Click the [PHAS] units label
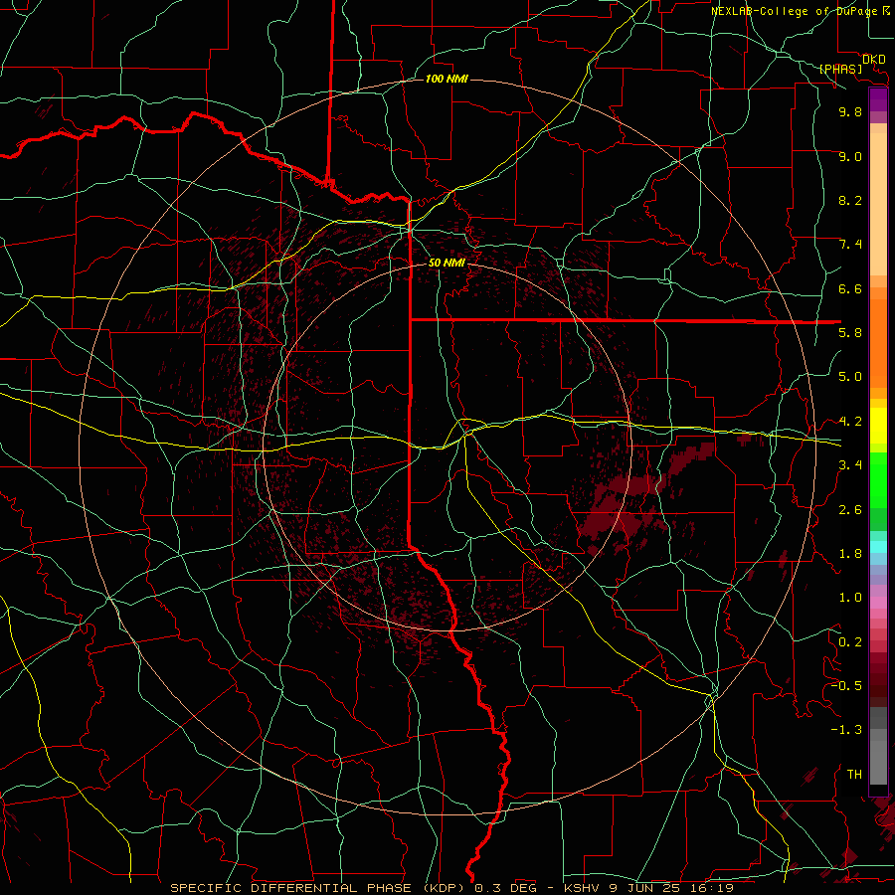Screen dimensions: 895x895 tap(840, 69)
